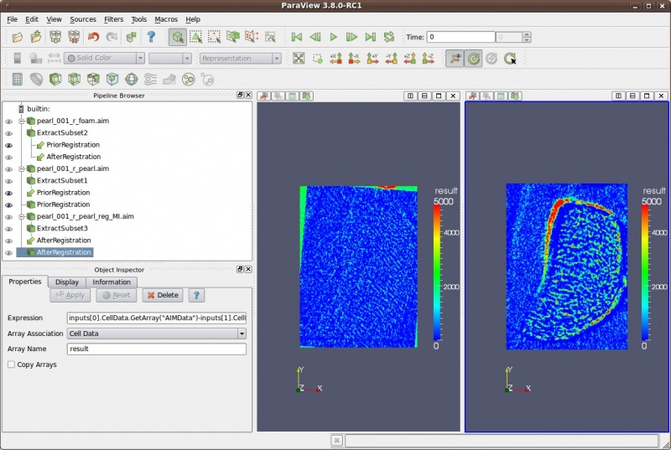Click the Expression input field
This screenshot has height=450, width=671.
(x=157, y=318)
